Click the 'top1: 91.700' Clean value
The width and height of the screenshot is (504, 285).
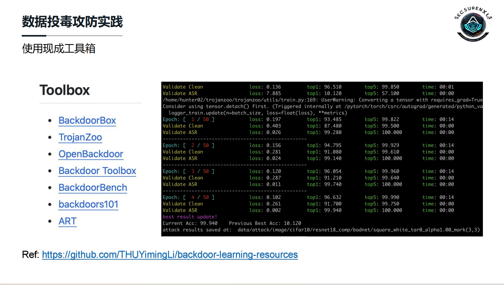[x=324, y=204]
